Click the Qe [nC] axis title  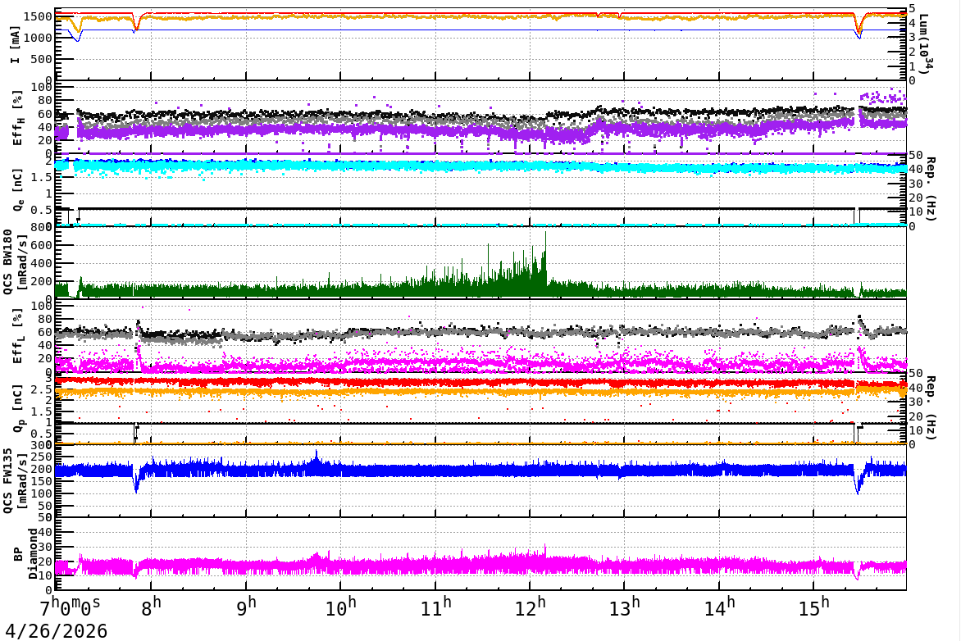point(18,190)
